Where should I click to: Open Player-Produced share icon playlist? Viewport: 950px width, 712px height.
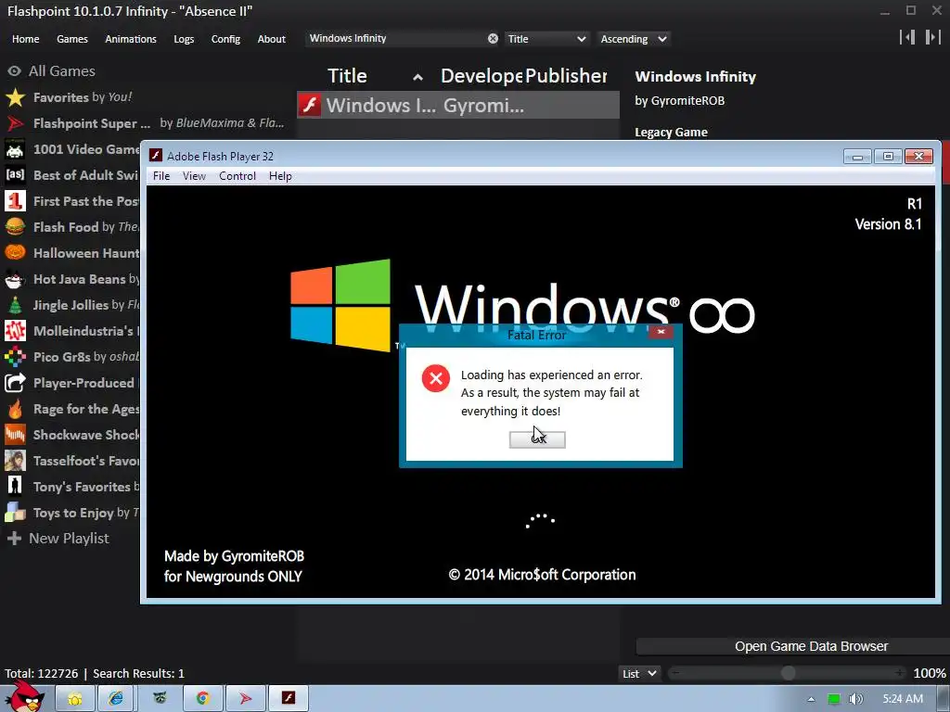(15, 383)
